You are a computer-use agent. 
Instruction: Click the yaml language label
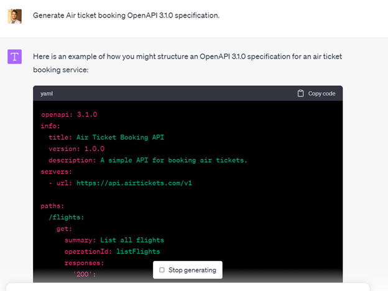pyautogui.click(x=47, y=93)
